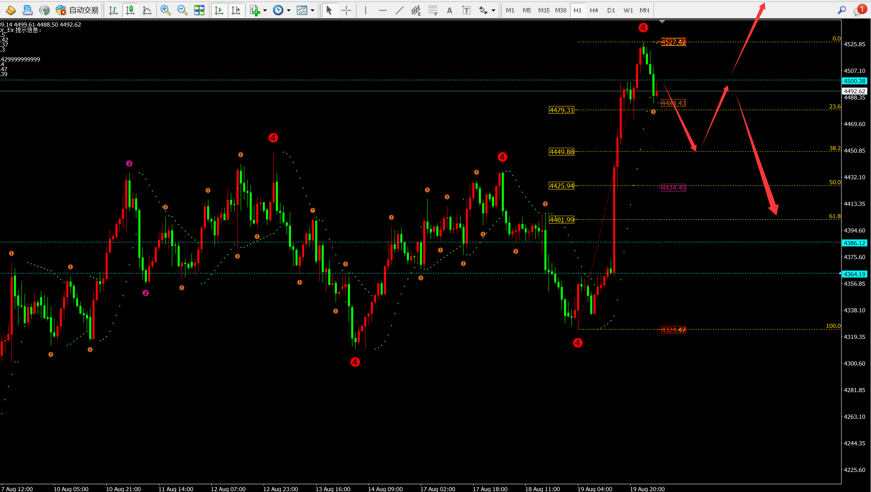Click the 38.2 Fibonacci level label
This screenshot has height=492, width=871.
click(835, 148)
